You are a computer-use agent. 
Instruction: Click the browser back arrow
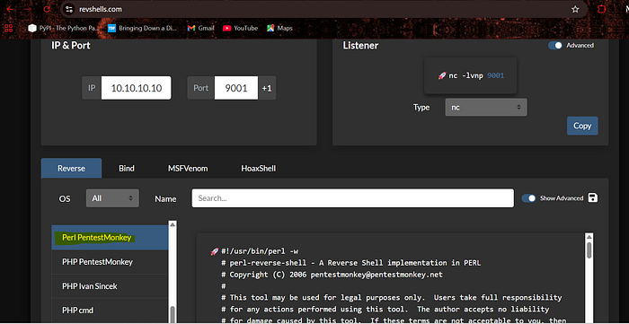point(10,9)
